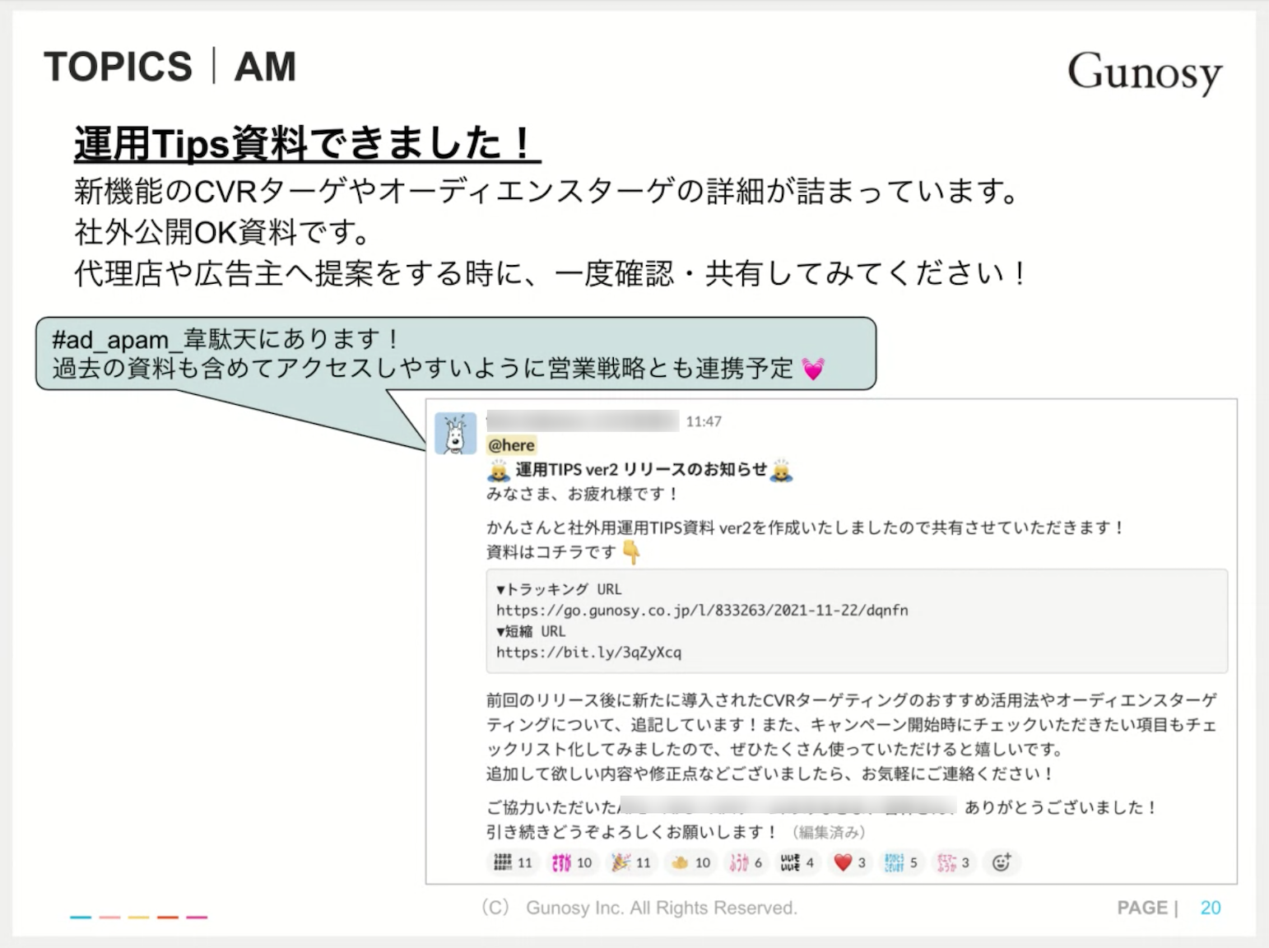1269x948 pixels.
Task: Click the Gunosy Inc. All Rights Reserved footer
Action: click(639, 908)
